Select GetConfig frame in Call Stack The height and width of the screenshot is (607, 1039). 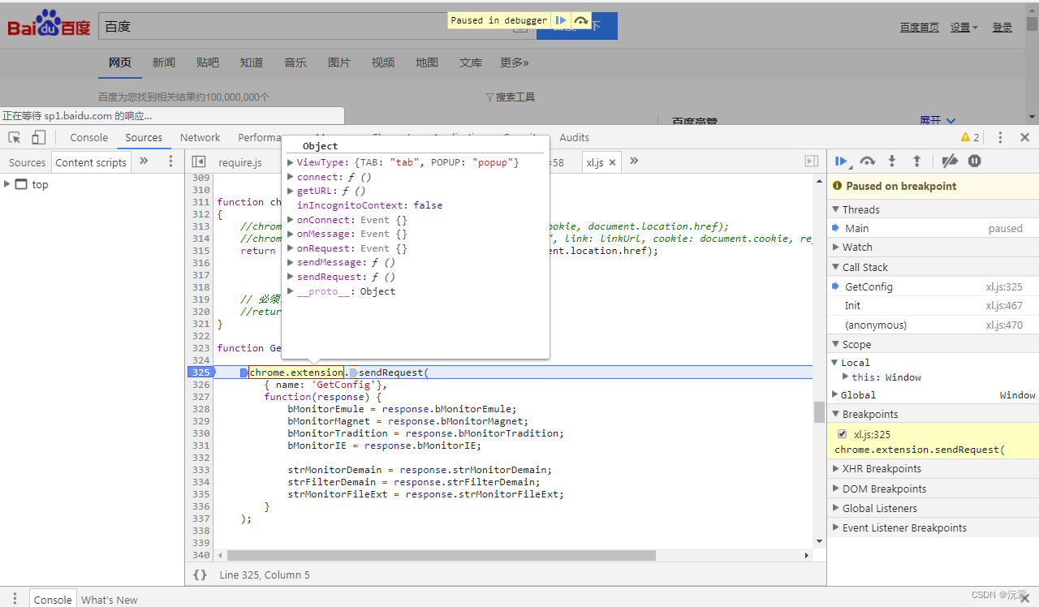click(933, 286)
